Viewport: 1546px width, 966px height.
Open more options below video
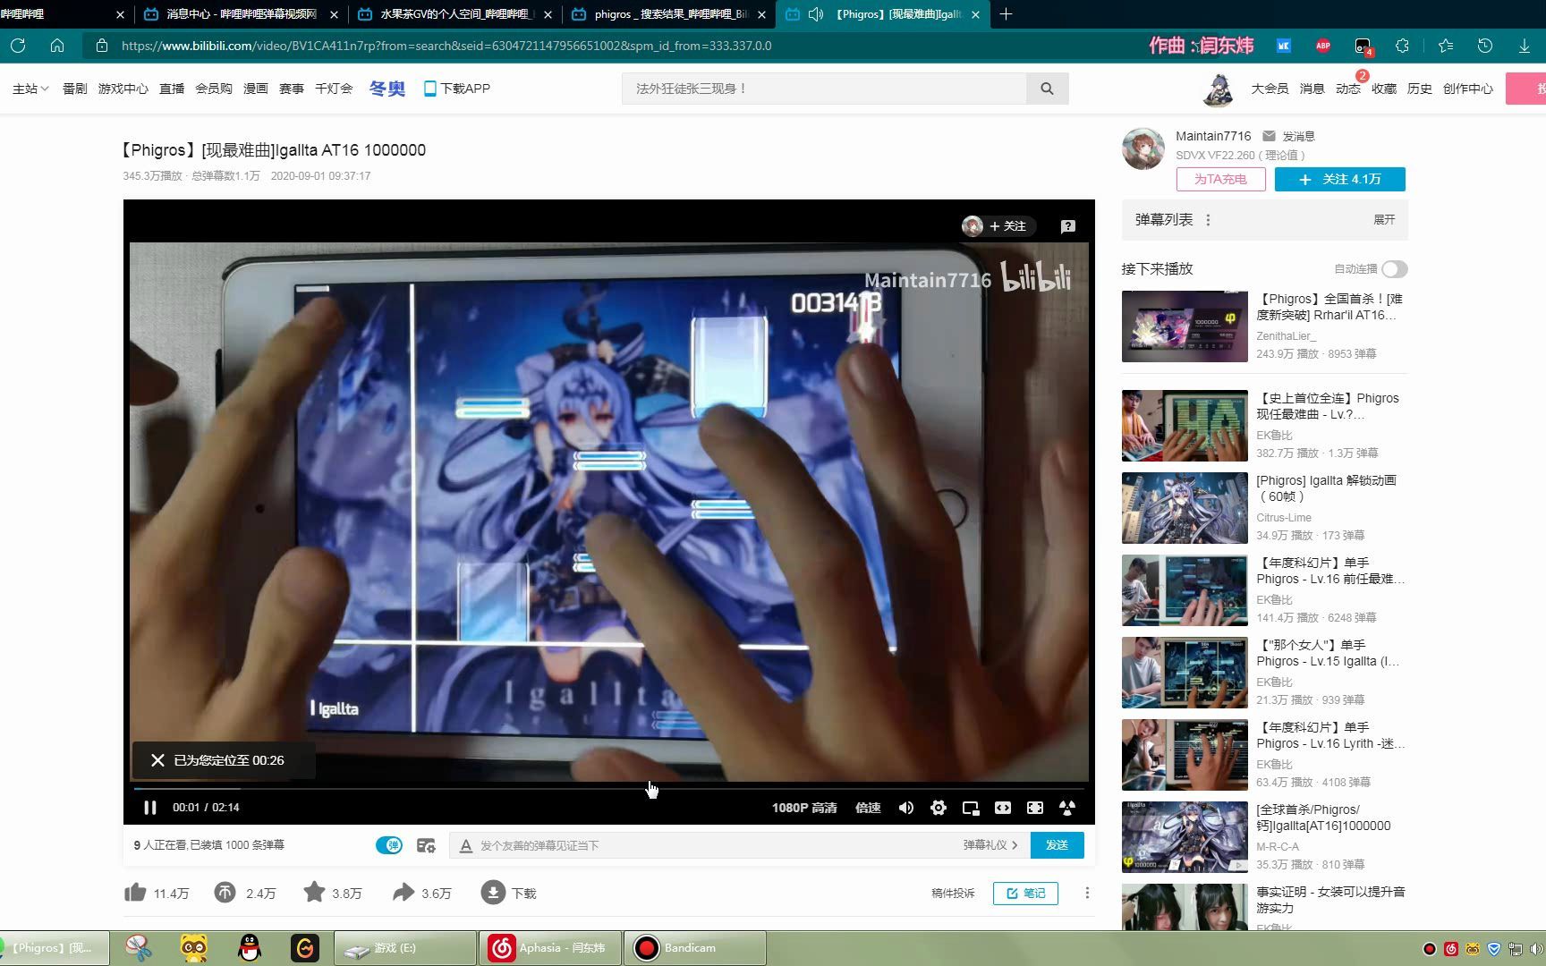point(1087,893)
